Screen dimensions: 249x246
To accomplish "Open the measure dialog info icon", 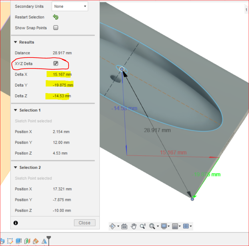I will 15,223.
